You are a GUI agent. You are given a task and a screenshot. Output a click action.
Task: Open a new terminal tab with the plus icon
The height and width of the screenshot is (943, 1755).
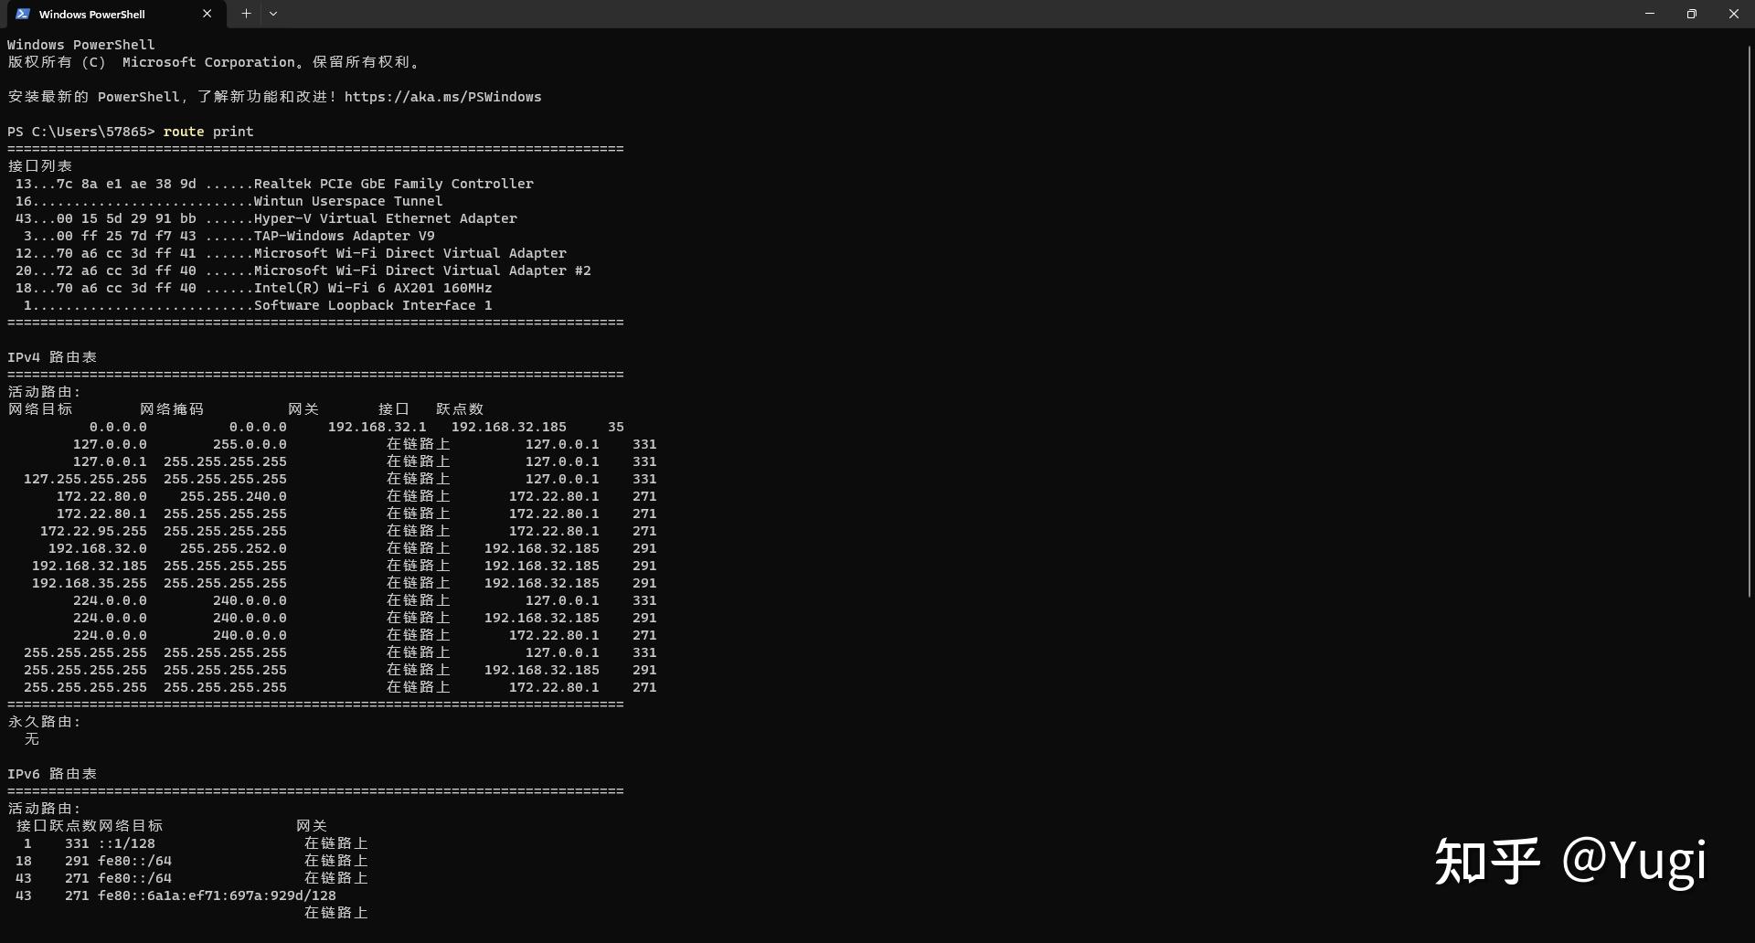tap(245, 14)
